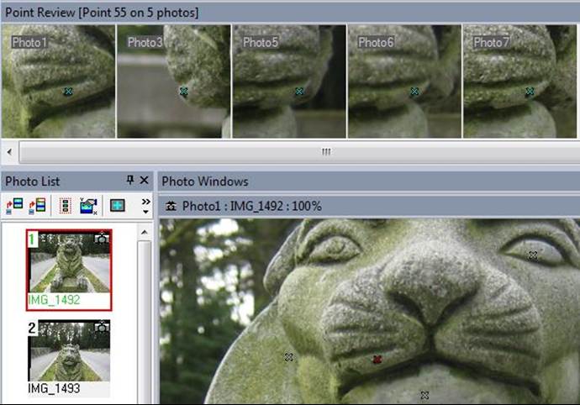Image resolution: width=580 pixels, height=405 pixels.
Task: Pin the Photo List panel
Action: pyautogui.click(x=130, y=181)
